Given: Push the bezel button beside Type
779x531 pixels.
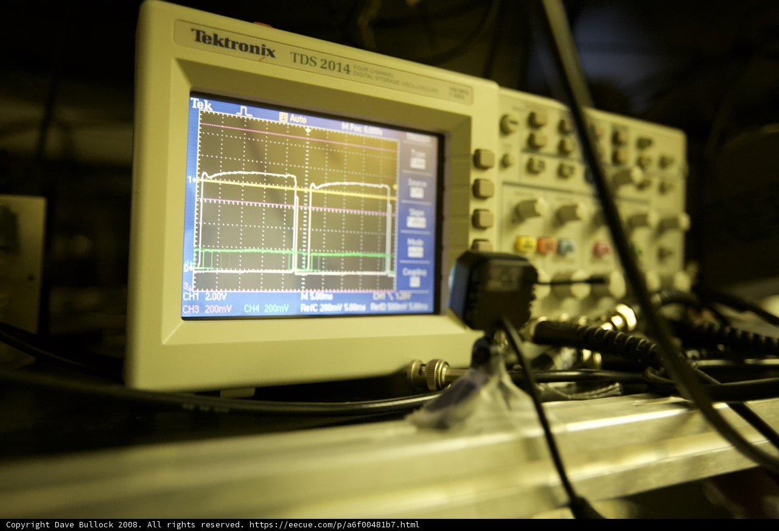Looking at the screenshot, I should coord(483,158).
